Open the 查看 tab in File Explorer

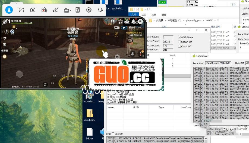[164, 15]
